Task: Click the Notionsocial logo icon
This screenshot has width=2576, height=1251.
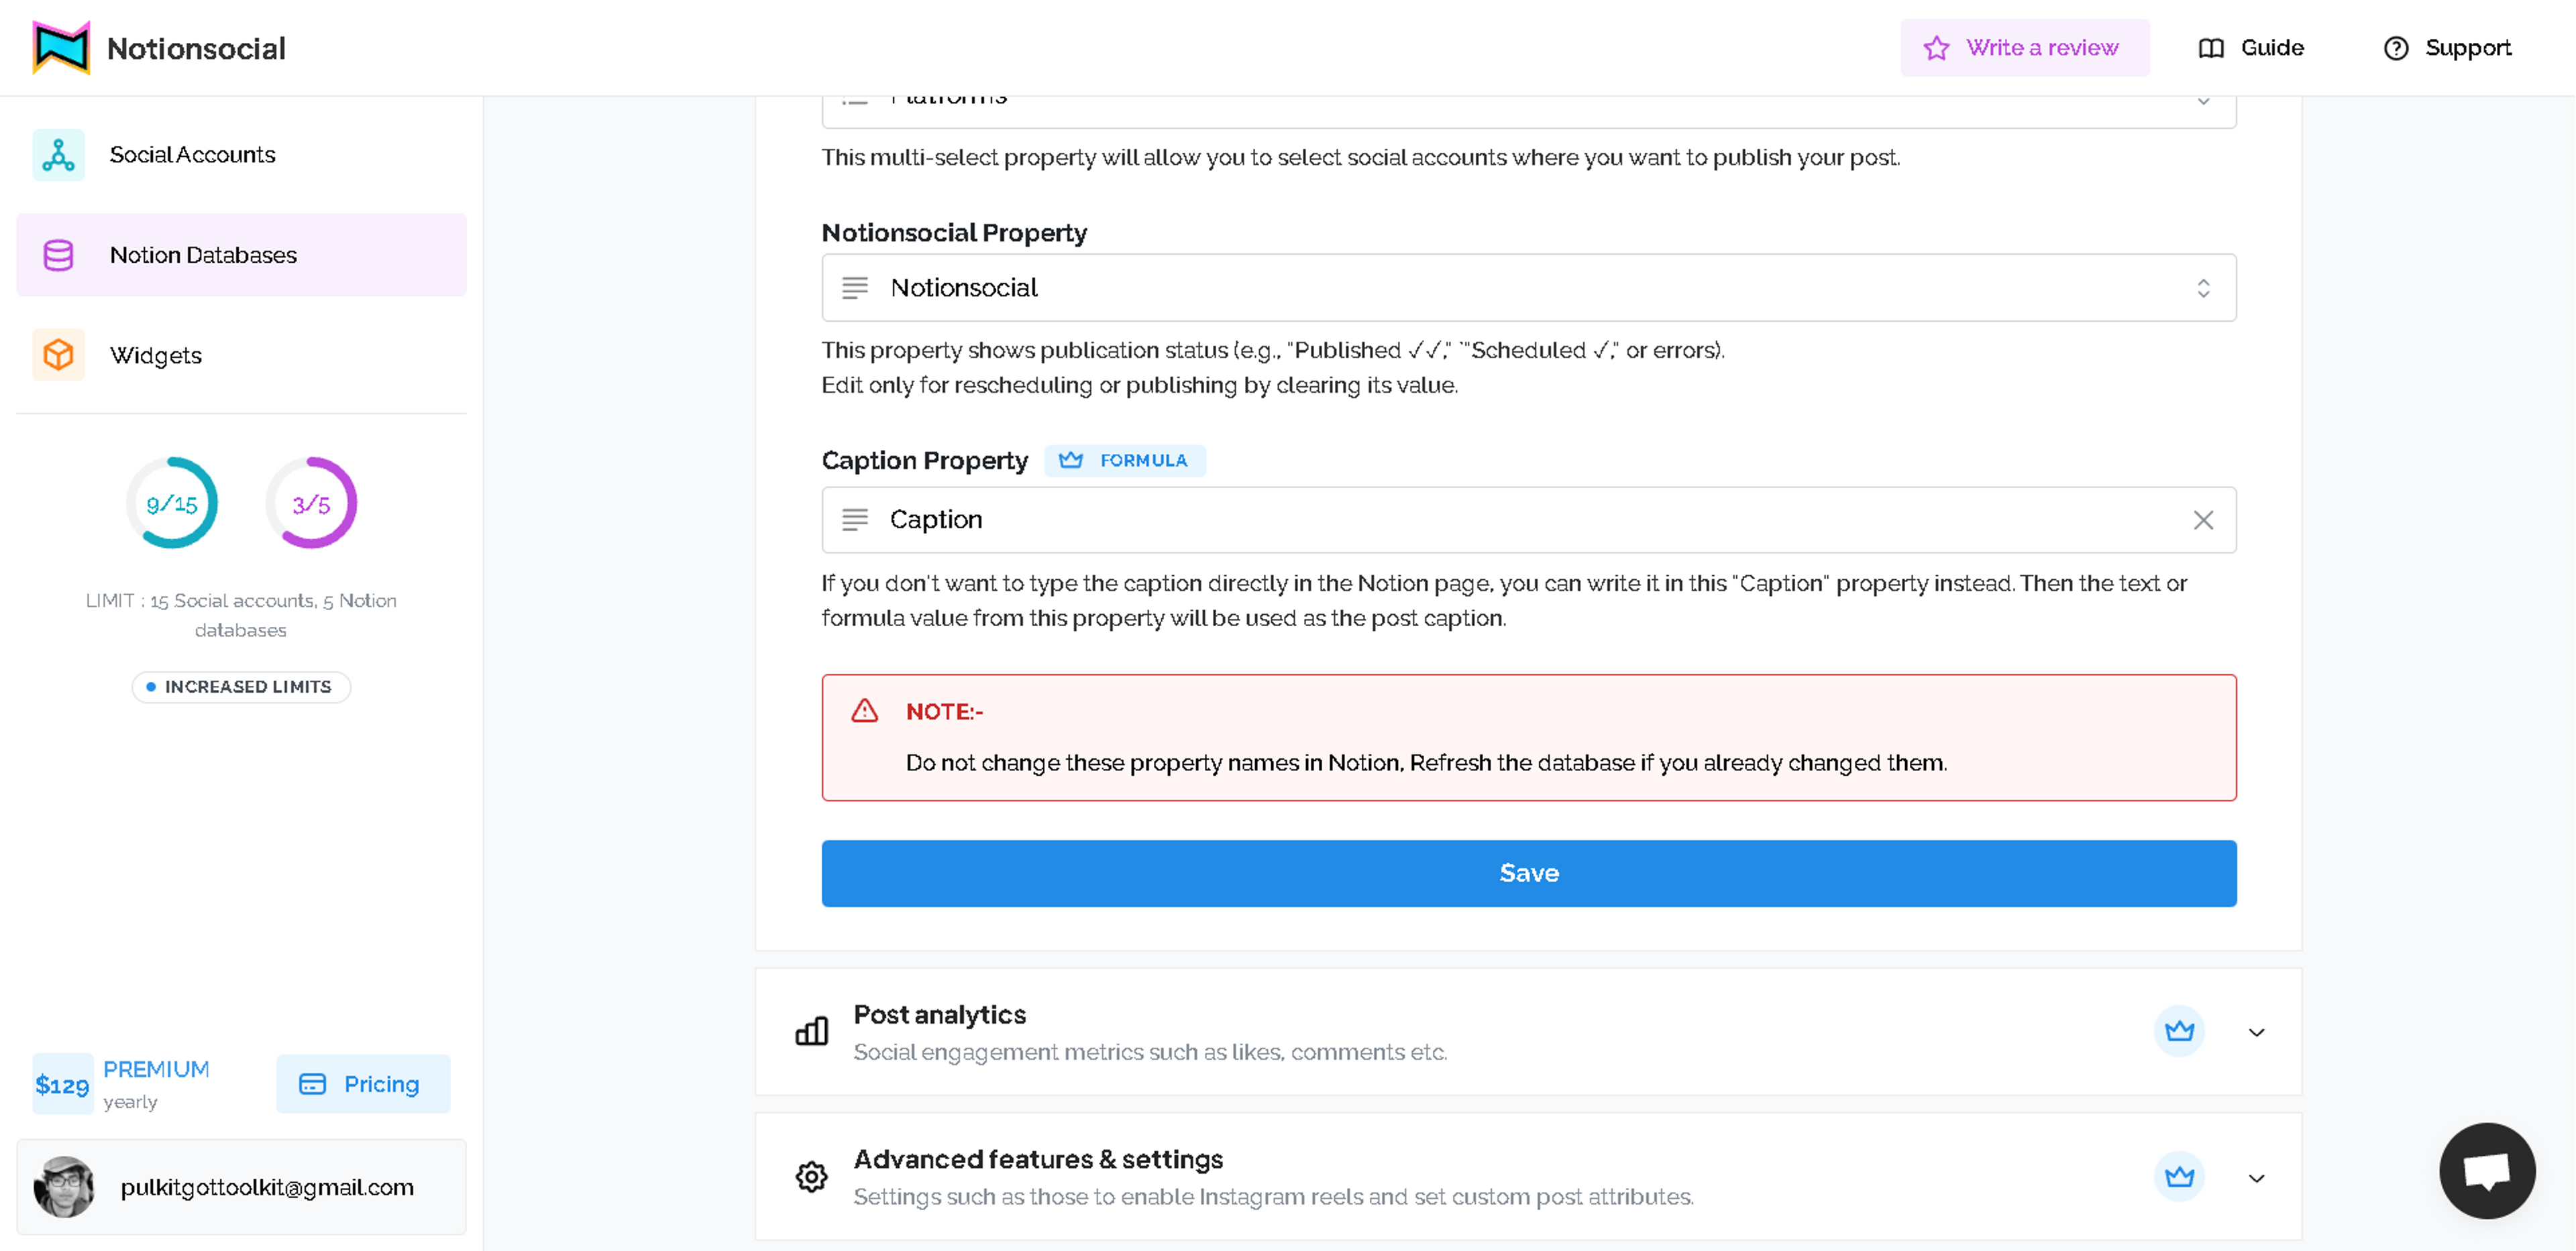Action: pyautogui.click(x=61, y=47)
